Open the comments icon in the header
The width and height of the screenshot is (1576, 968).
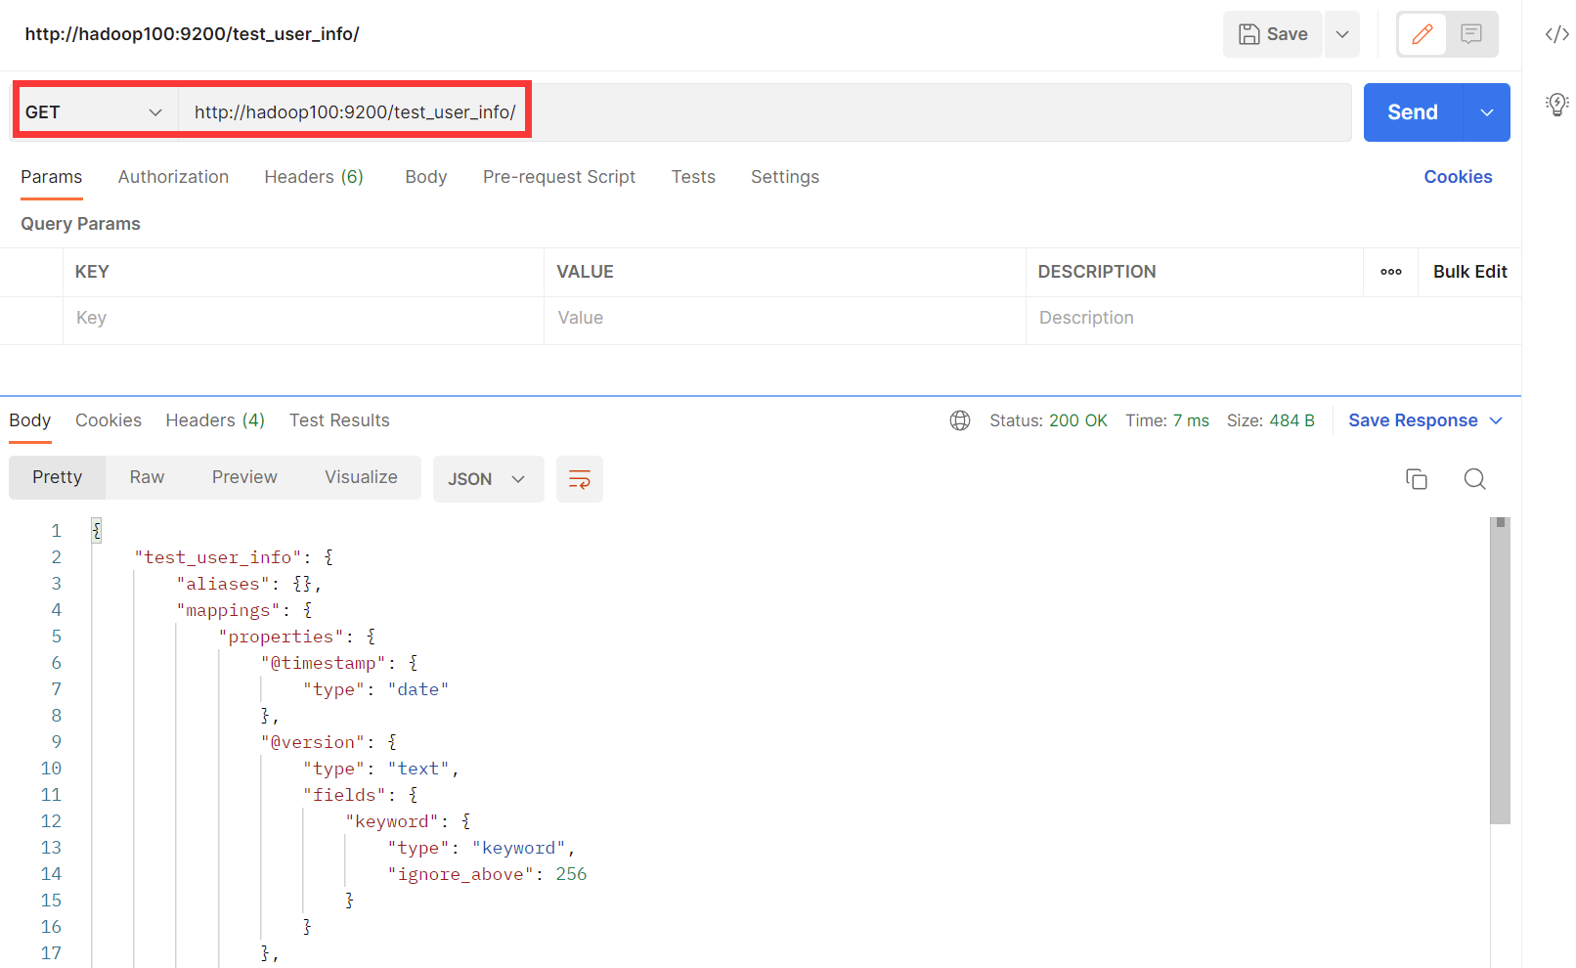click(1470, 33)
